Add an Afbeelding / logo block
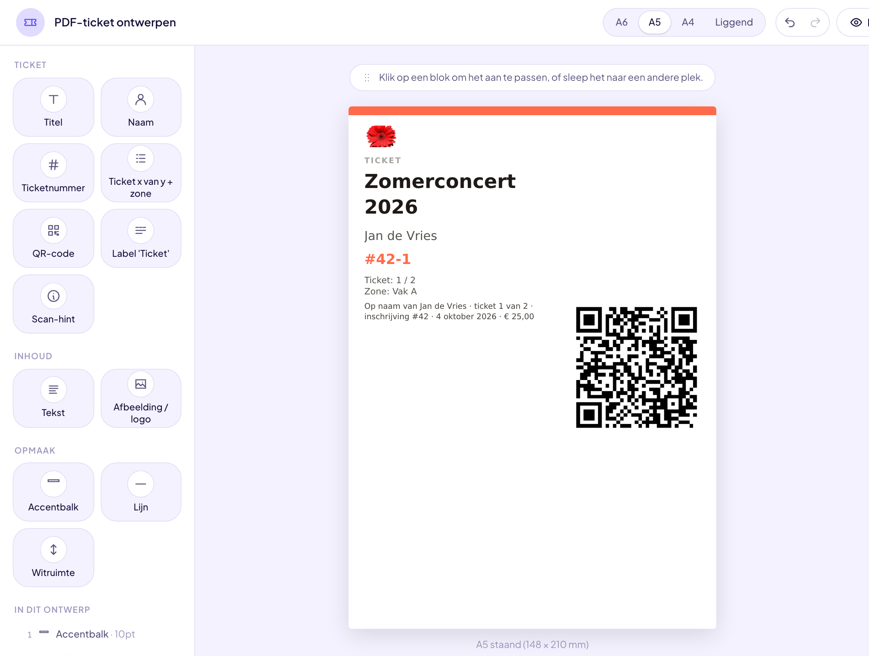This screenshot has height=656, width=869. coord(141,398)
